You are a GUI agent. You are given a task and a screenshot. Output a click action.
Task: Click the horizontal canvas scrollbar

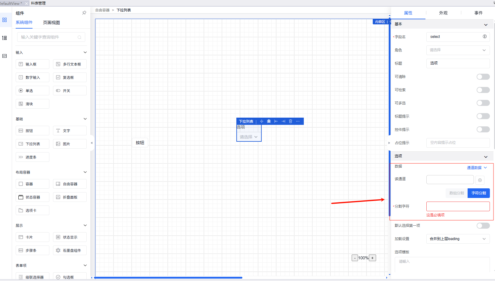[x=169, y=278]
